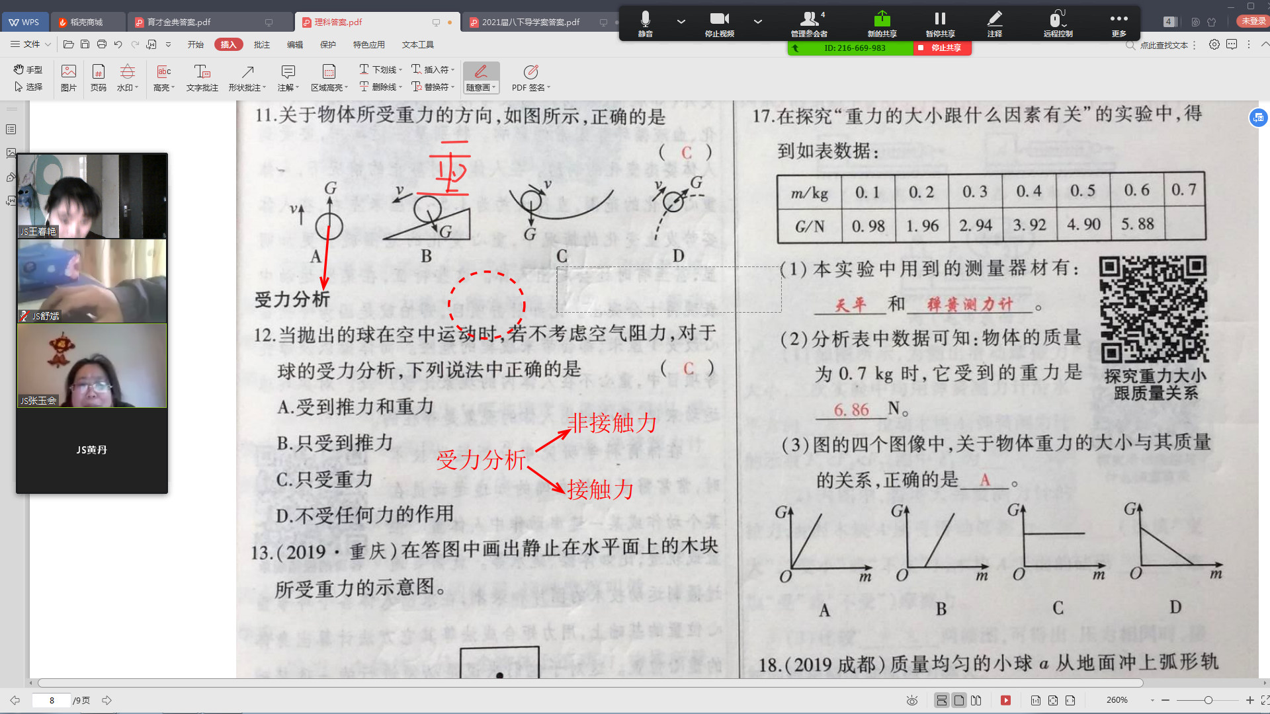Toggle eye protection mode icon in status bar
This screenshot has width=1270, height=714.
(912, 700)
